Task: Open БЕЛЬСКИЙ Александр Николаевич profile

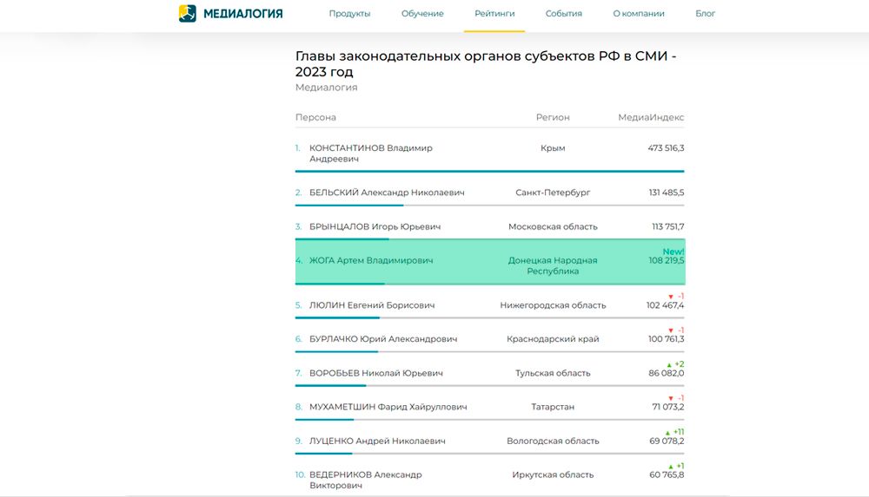Action: point(387,193)
